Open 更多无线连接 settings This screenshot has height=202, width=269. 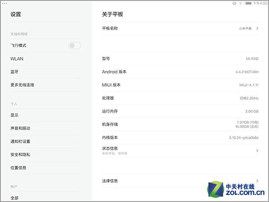point(45,85)
